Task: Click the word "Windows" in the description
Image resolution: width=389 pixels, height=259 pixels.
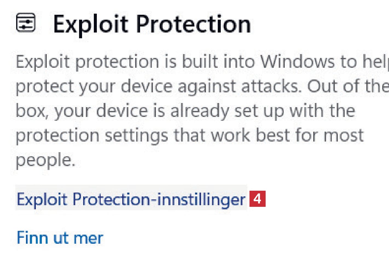Action: click(x=297, y=61)
